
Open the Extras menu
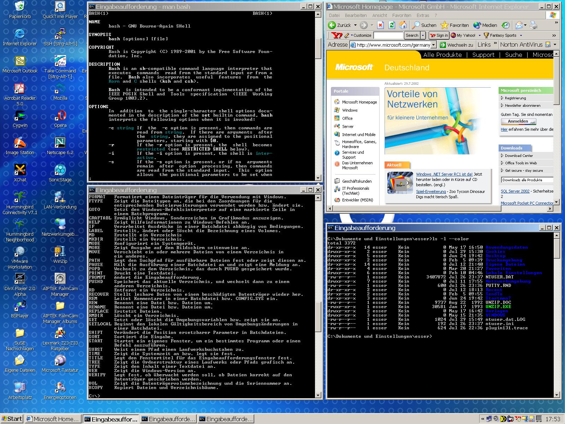(423, 15)
